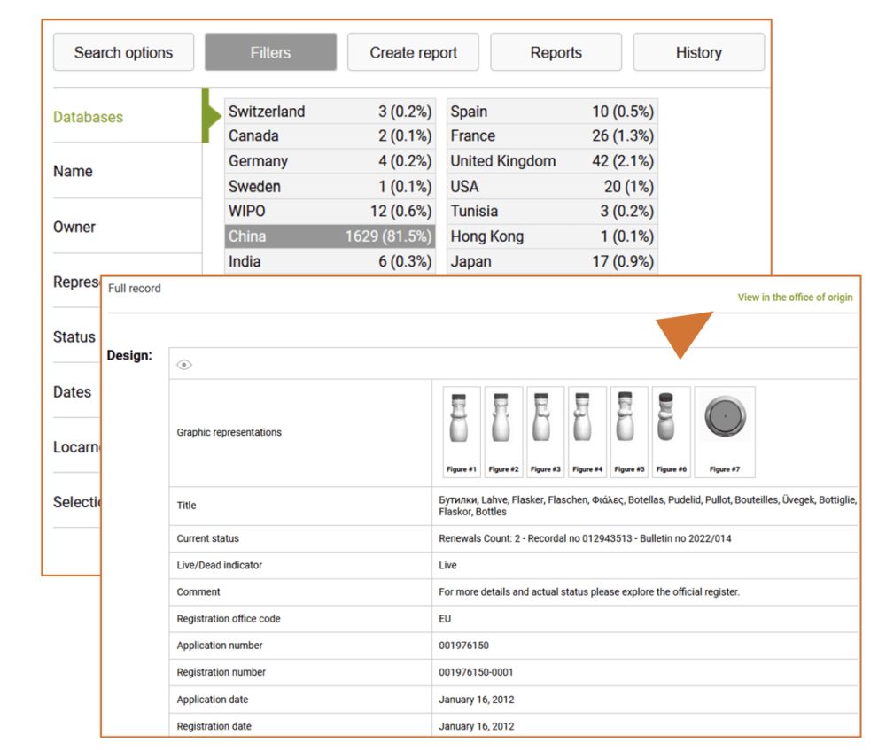Open the History tab

tap(698, 52)
